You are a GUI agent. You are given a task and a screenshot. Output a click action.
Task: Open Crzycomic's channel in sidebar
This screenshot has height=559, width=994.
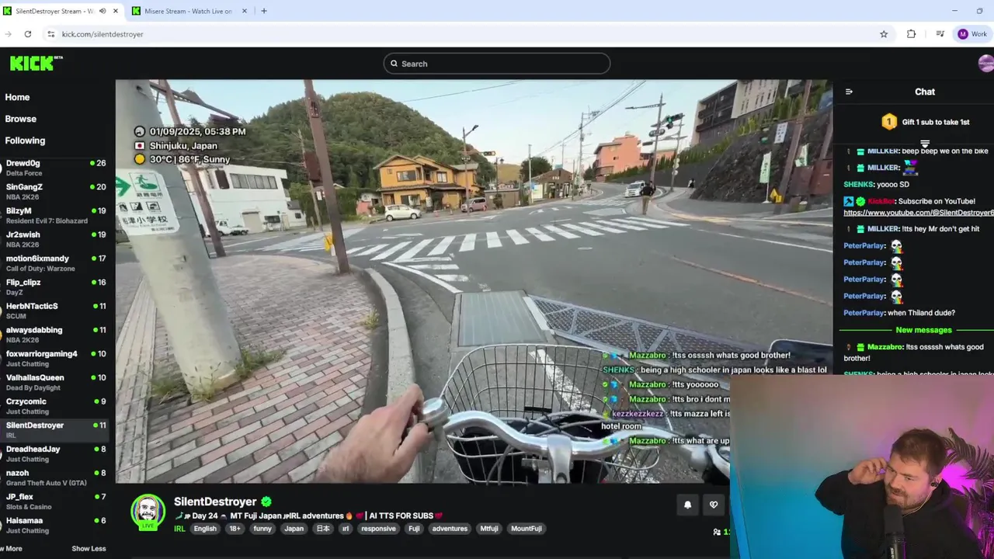54,406
